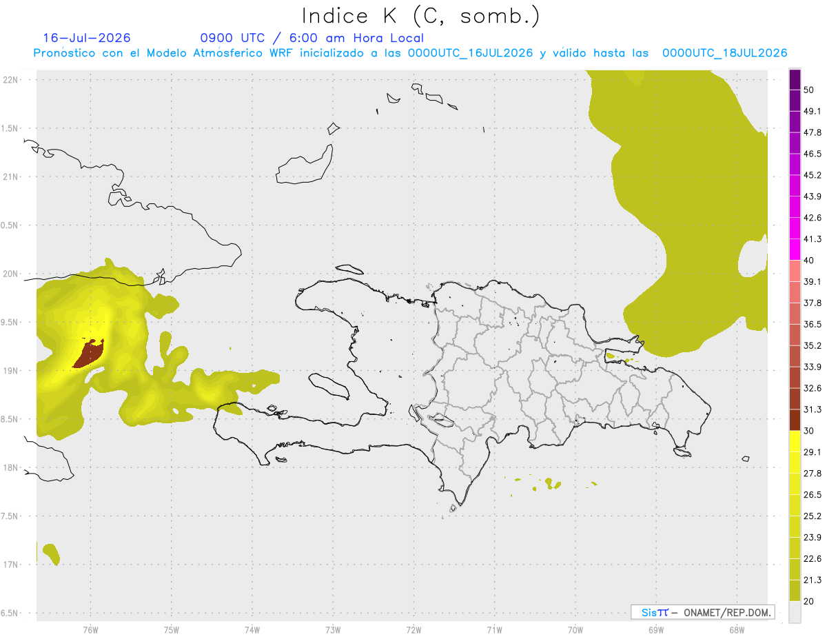Select the "16-Jul-2026" date label

pos(86,38)
